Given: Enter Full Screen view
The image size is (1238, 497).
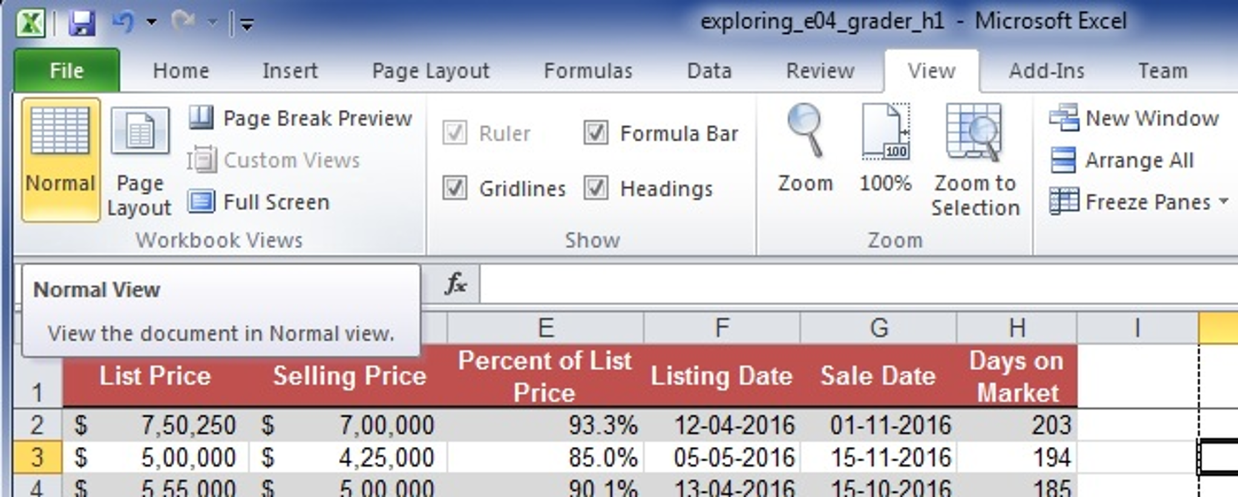Looking at the screenshot, I should (258, 202).
